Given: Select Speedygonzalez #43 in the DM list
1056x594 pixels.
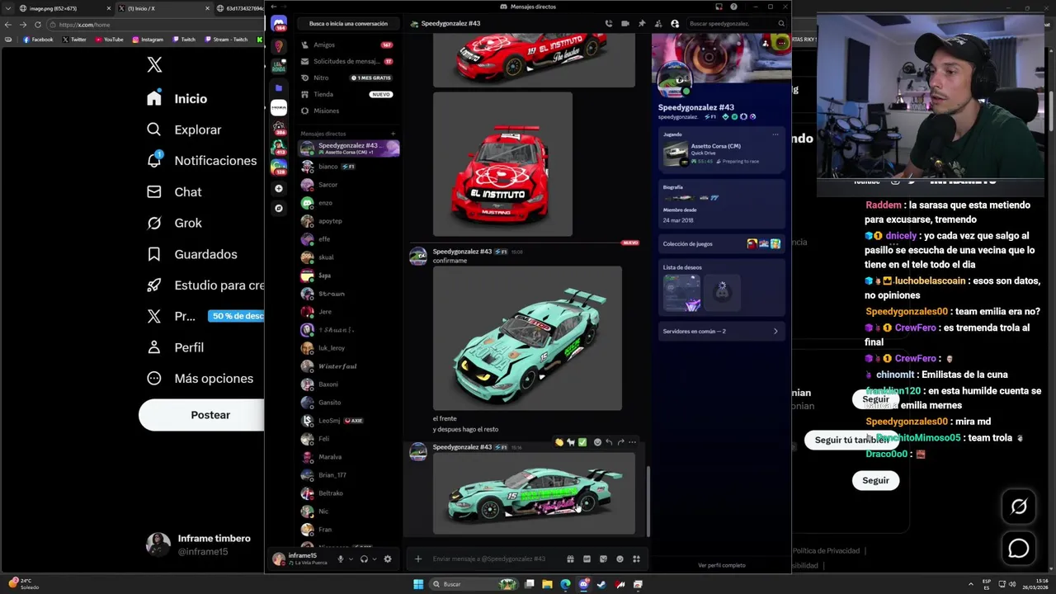Looking at the screenshot, I should click(348, 148).
